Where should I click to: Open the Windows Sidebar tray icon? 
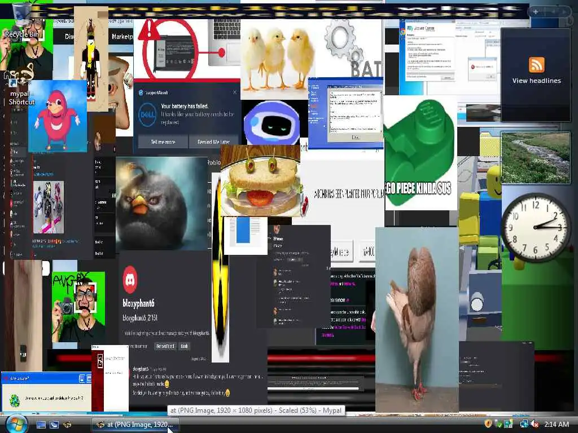coord(509,424)
